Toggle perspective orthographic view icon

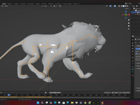(129, 29)
